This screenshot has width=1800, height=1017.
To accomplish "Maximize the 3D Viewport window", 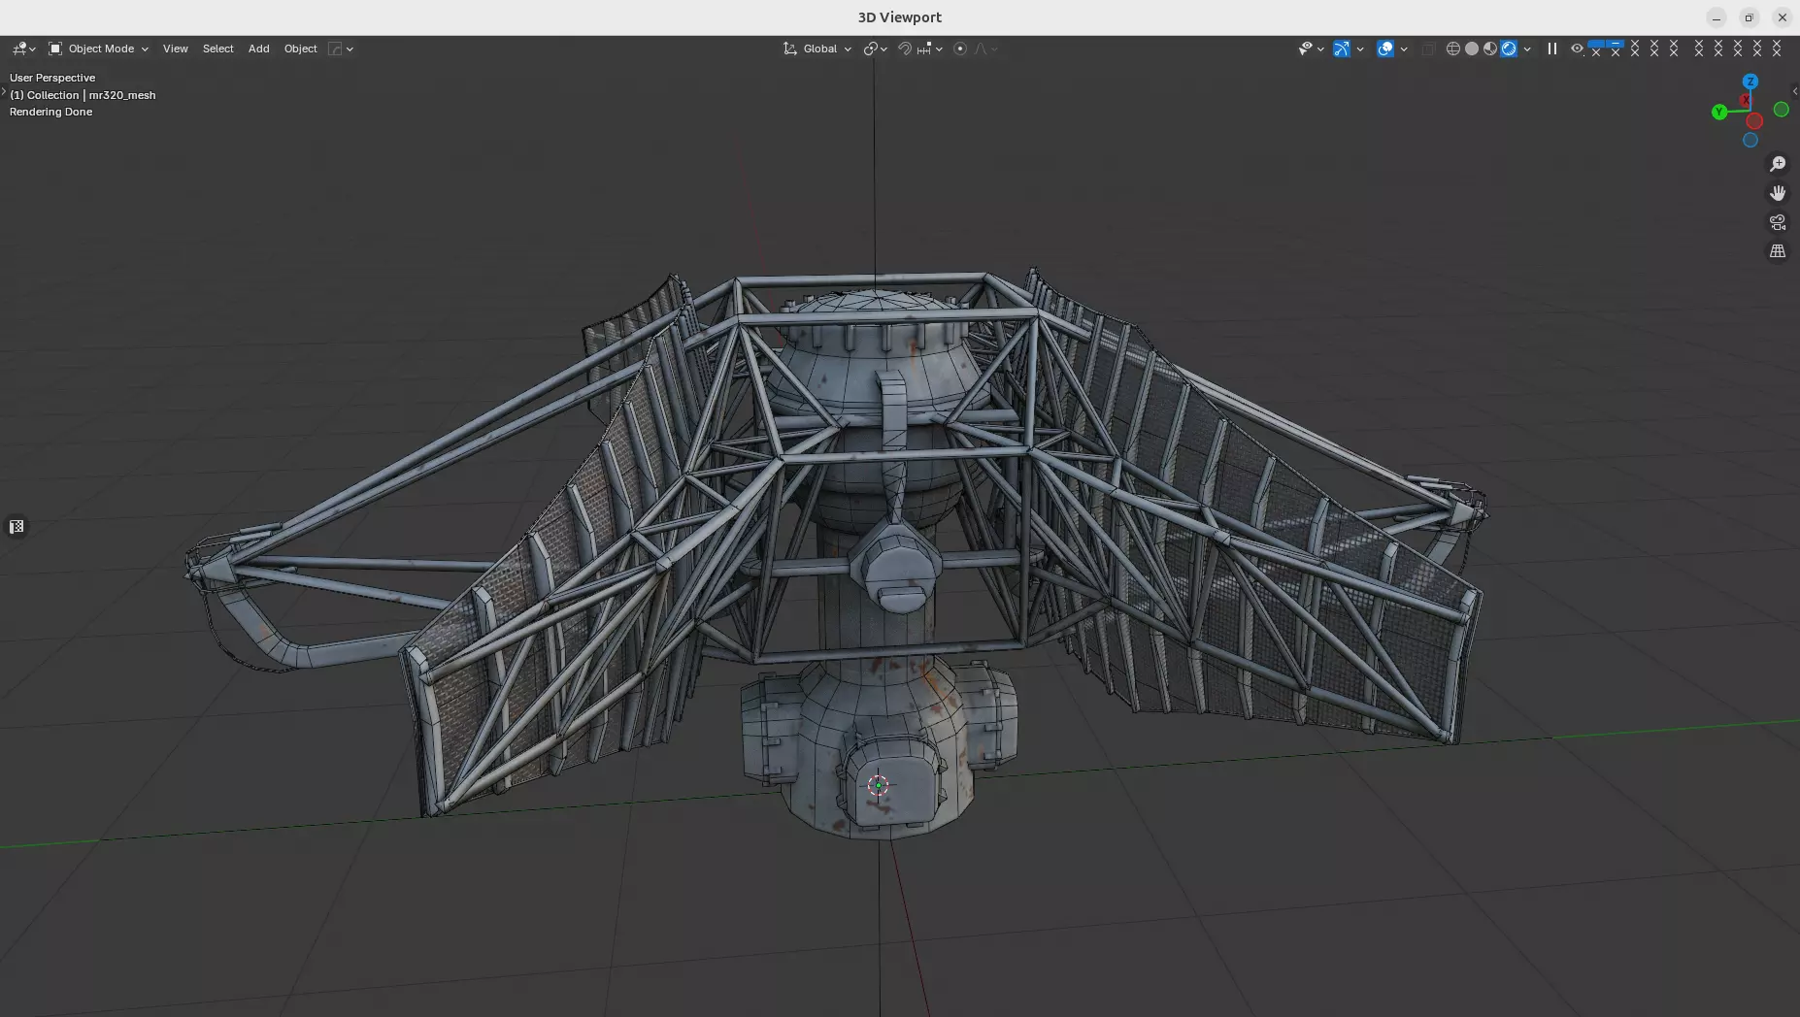I will pos(1749,17).
